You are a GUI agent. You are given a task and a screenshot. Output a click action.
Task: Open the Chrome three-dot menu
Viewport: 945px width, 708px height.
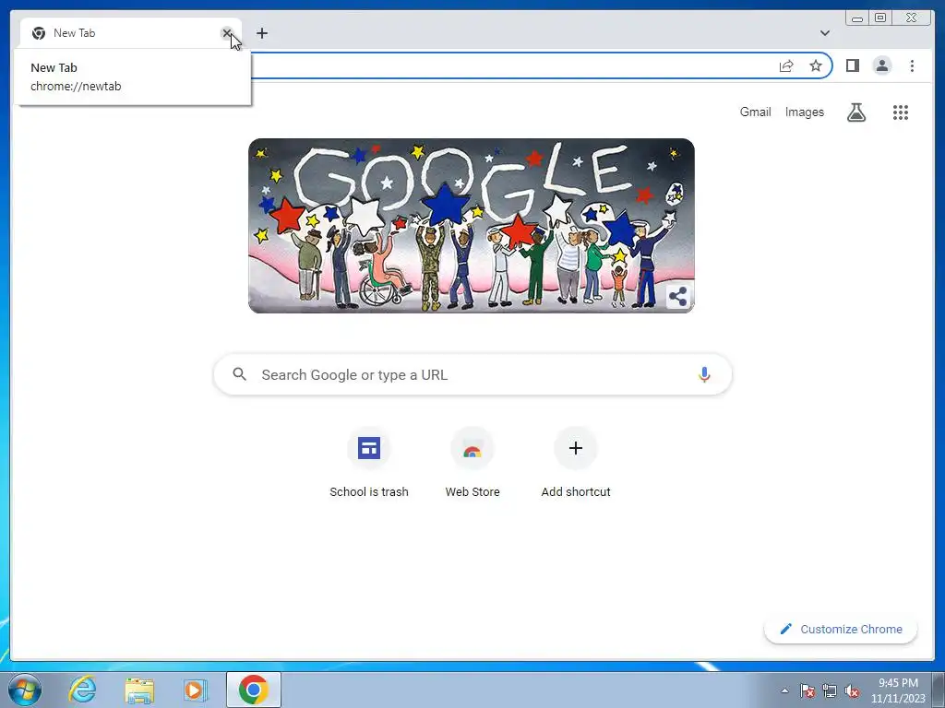[912, 65]
